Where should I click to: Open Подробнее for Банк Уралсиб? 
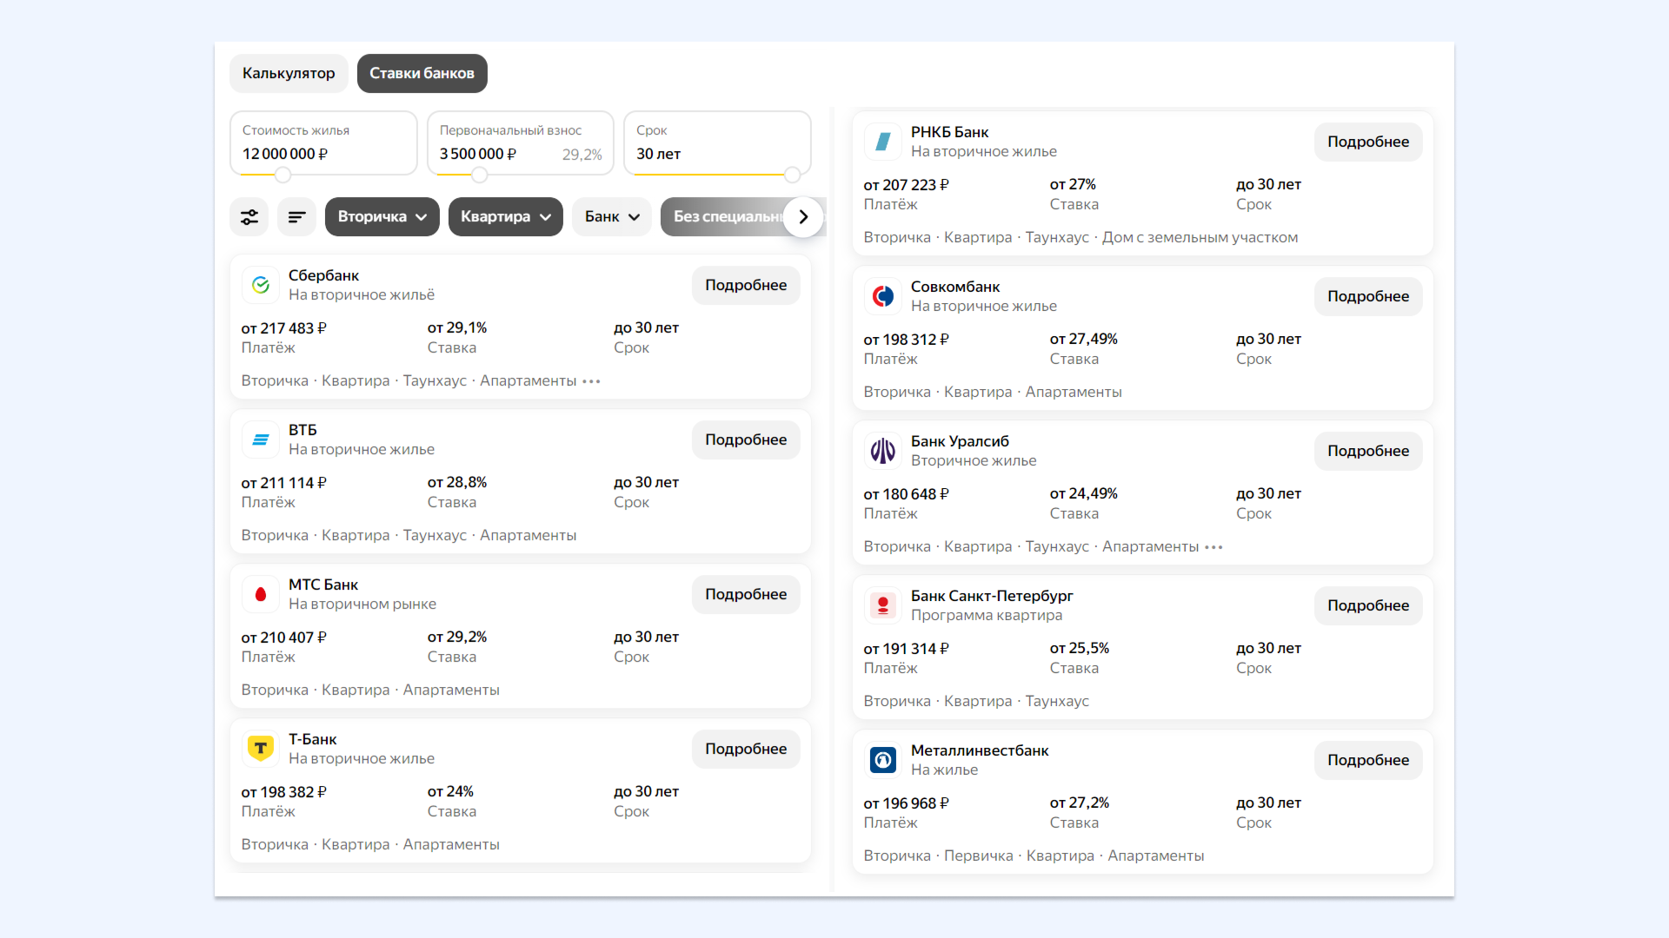point(1368,452)
